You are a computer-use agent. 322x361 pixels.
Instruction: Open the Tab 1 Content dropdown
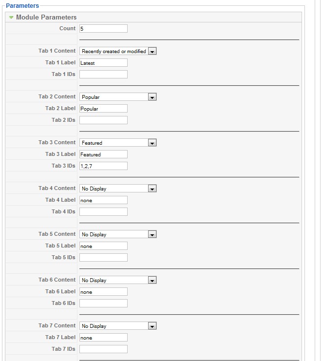click(118, 51)
